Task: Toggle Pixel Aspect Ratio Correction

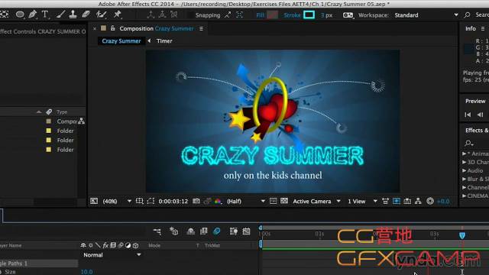Action: (x=385, y=202)
